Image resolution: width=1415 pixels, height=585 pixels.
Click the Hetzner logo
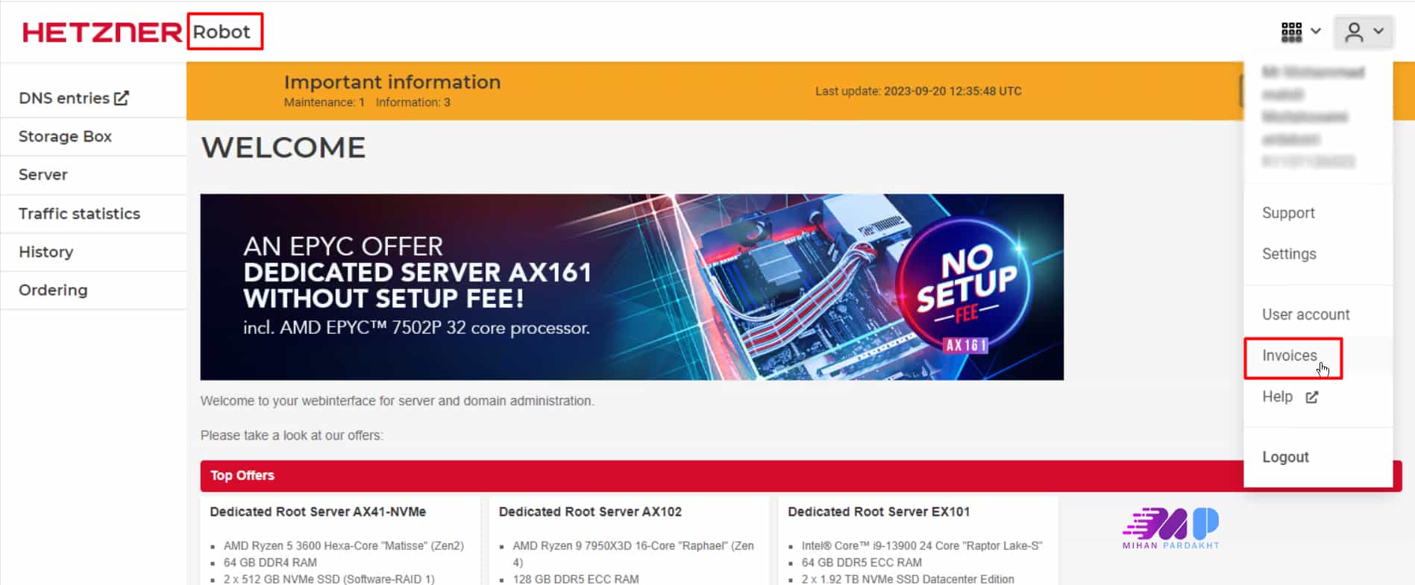[101, 32]
